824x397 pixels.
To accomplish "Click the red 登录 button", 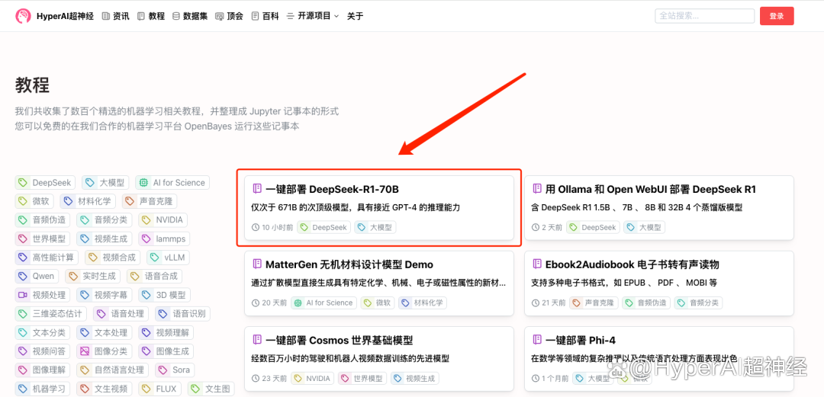I will 777,16.
